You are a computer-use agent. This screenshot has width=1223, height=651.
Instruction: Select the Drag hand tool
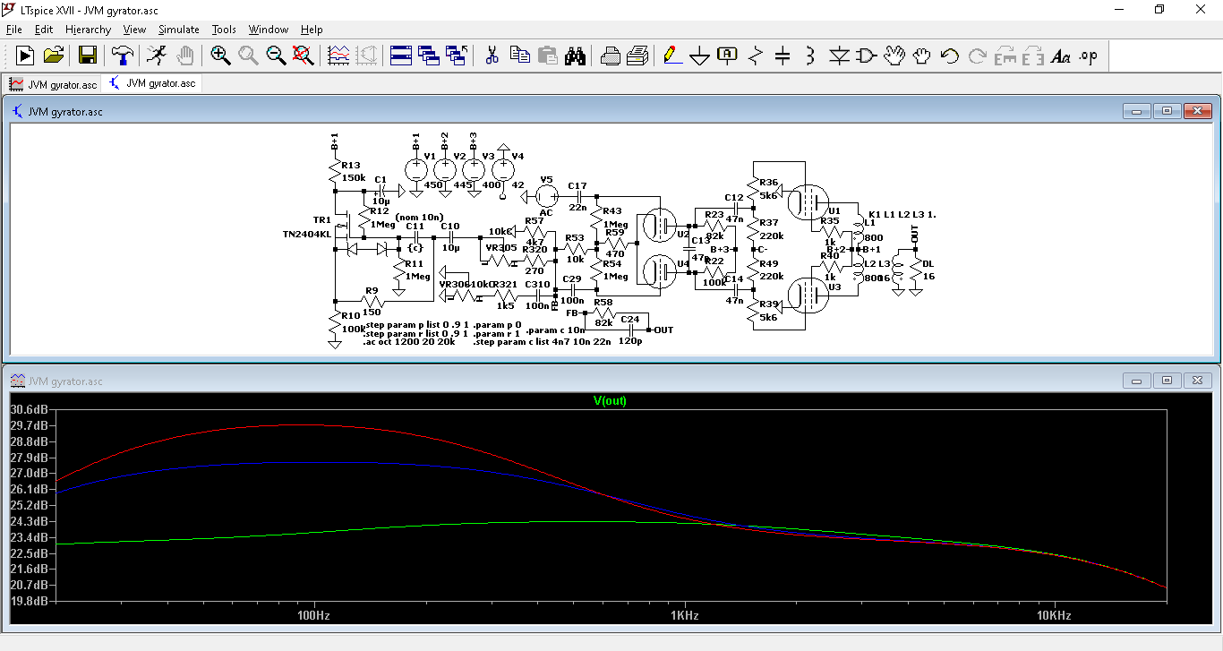pos(921,56)
